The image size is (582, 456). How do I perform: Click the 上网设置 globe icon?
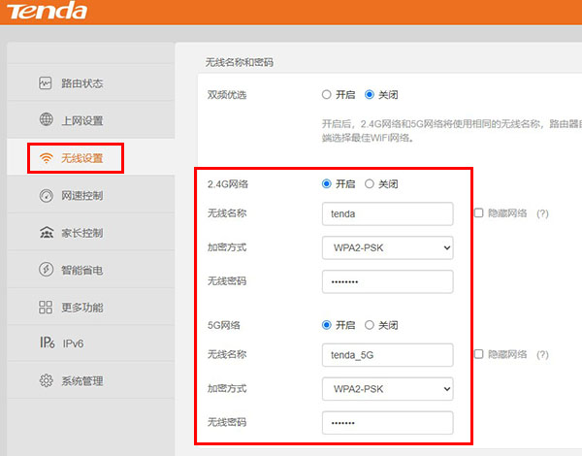[x=46, y=119]
